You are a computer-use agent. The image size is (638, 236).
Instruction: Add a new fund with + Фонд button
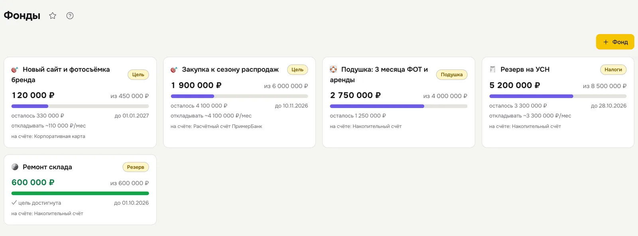615,42
